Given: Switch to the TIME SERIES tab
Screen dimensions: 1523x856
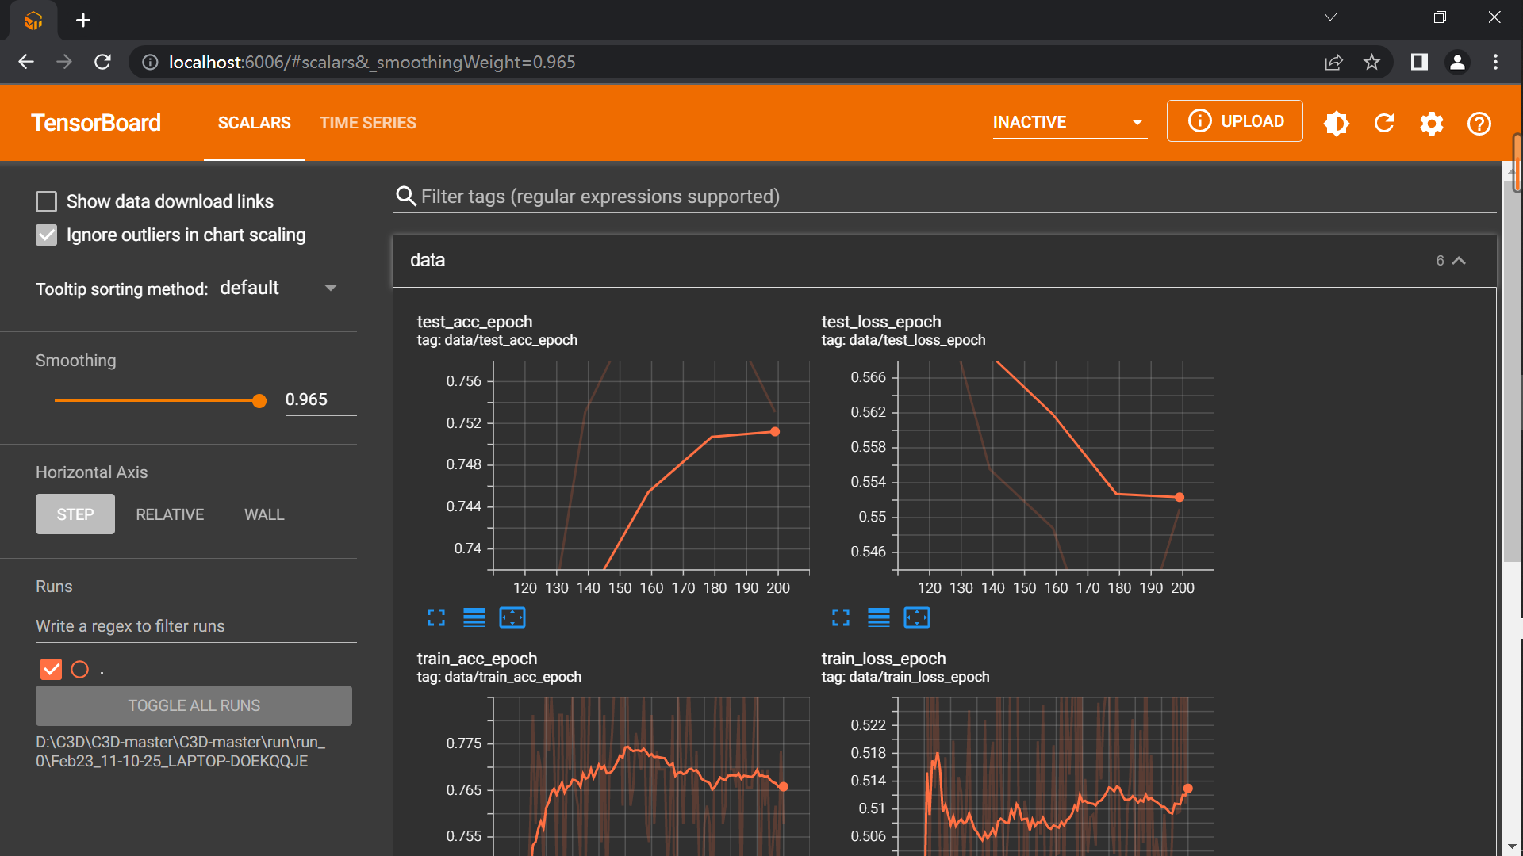Looking at the screenshot, I should tap(367, 122).
